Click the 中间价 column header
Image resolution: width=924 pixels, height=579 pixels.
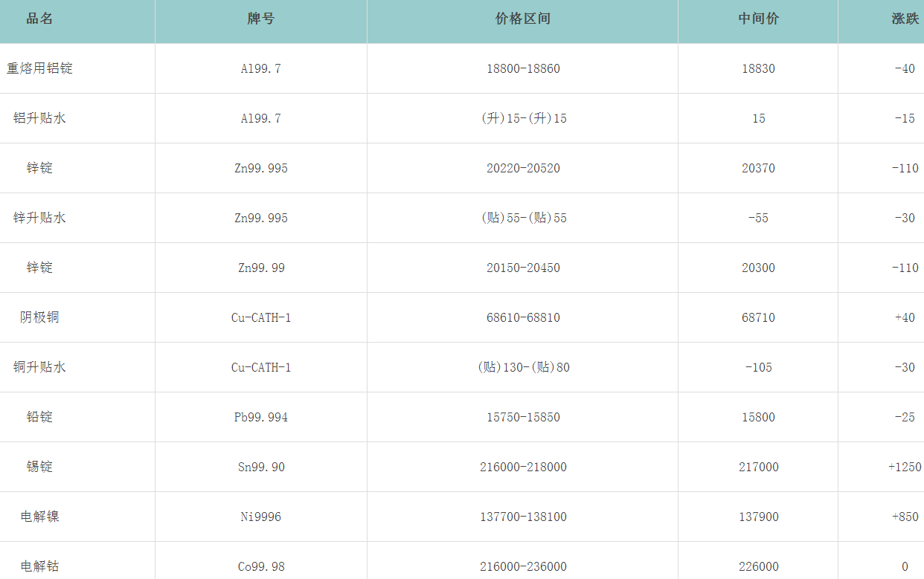pyautogui.click(x=758, y=19)
